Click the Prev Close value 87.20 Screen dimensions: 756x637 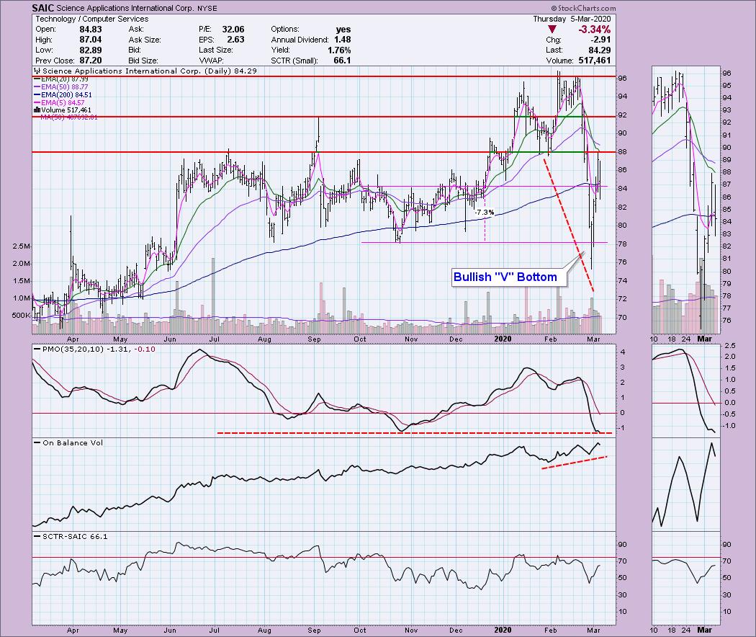[x=90, y=61]
